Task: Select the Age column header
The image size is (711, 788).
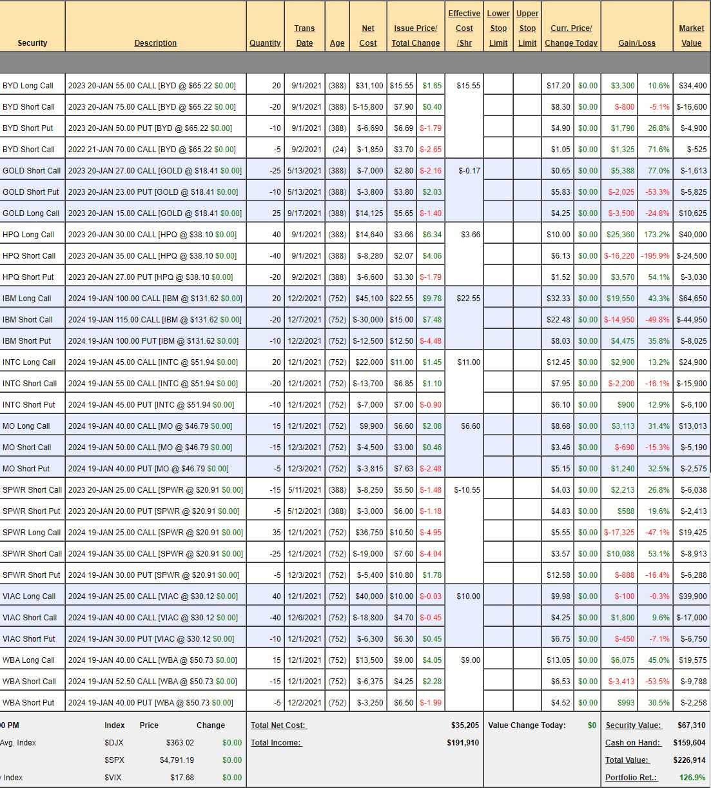Action: click(x=337, y=43)
